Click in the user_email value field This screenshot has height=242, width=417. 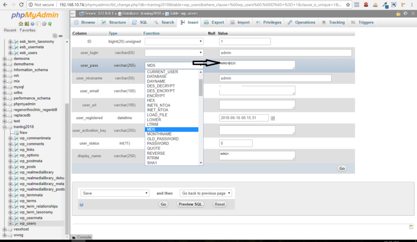point(257,91)
